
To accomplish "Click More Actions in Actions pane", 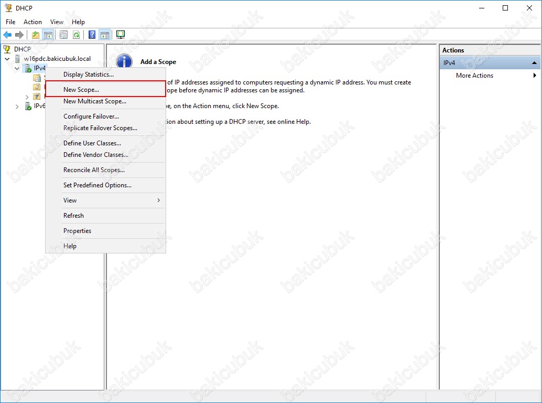I will (x=474, y=76).
